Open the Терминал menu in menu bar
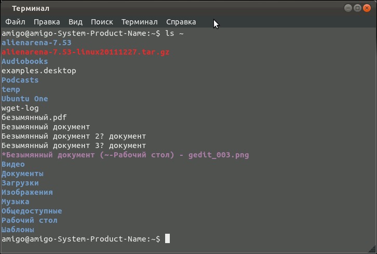The width and height of the screenshot is (377, 254). pos(140,22)
